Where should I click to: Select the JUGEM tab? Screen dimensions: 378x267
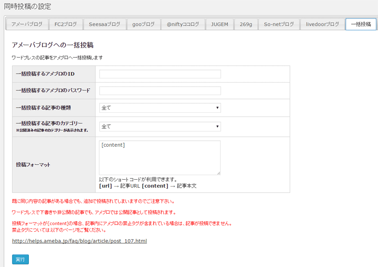point(219,24)
